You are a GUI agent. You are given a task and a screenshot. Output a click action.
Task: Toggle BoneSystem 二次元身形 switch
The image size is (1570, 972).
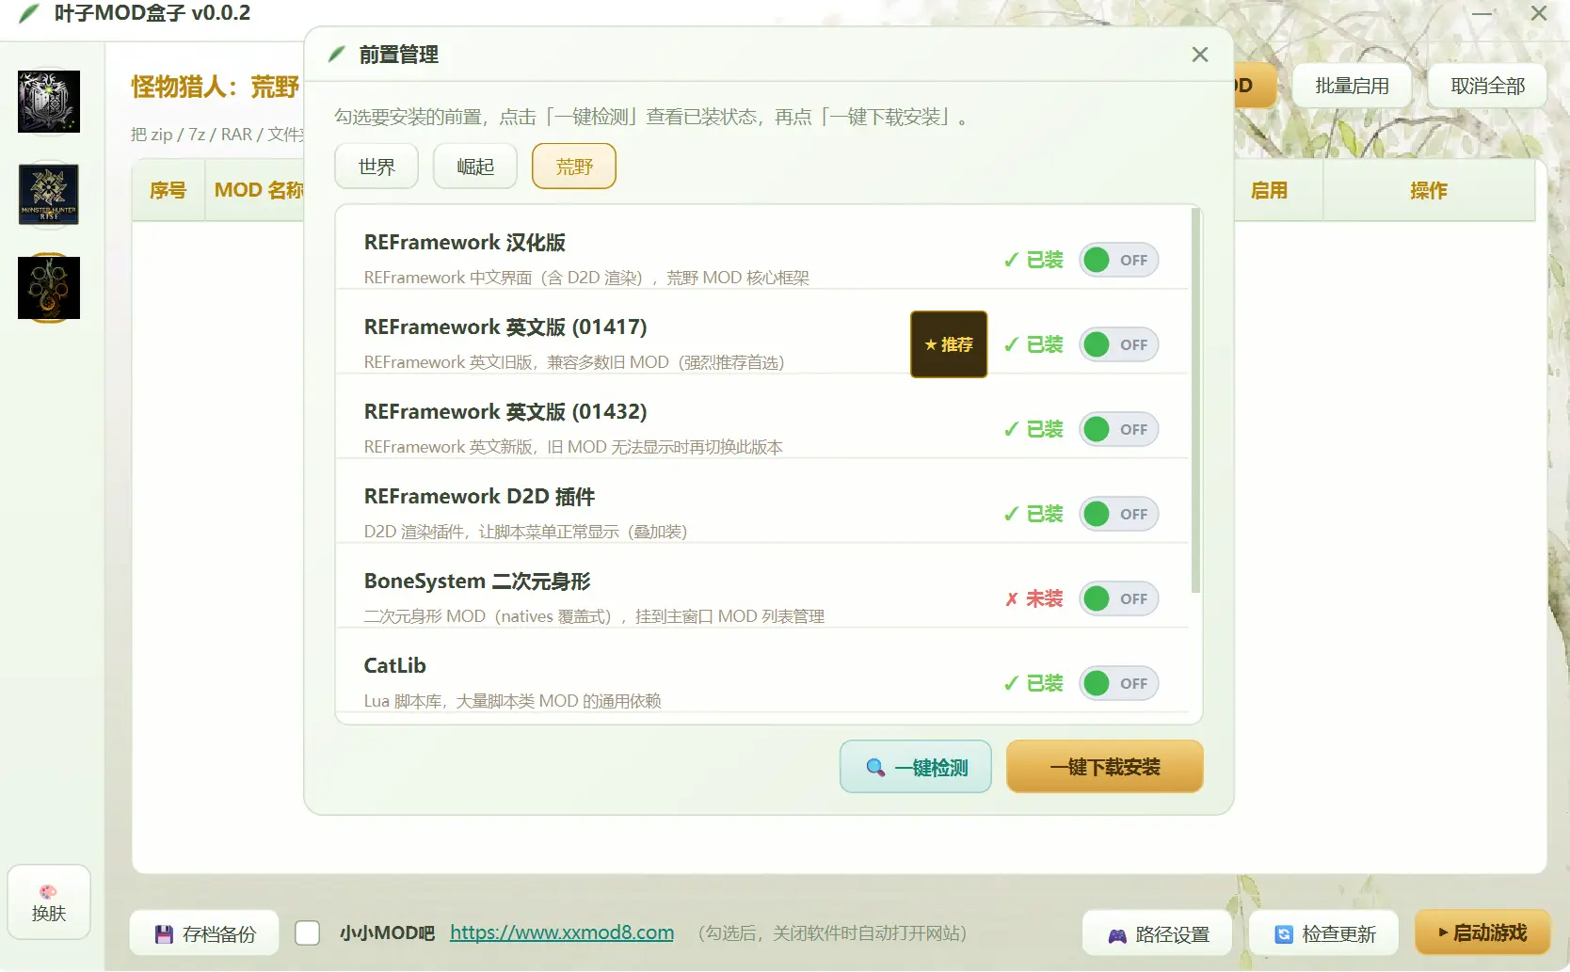click(1119, 598)
